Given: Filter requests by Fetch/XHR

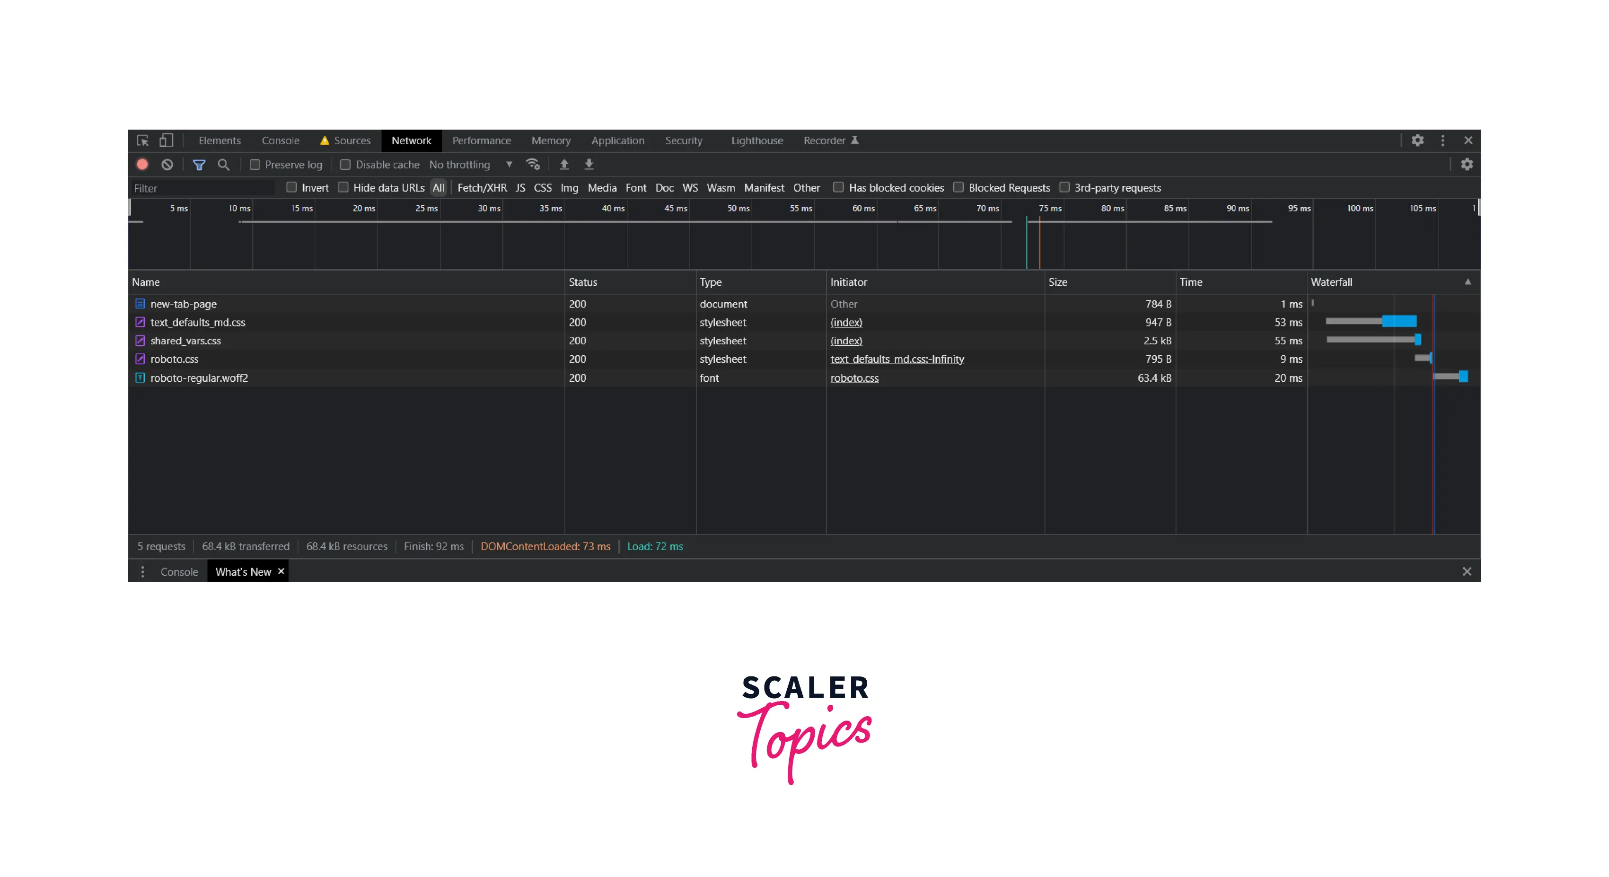Looking at the screenshot, I should pos(482,187).
